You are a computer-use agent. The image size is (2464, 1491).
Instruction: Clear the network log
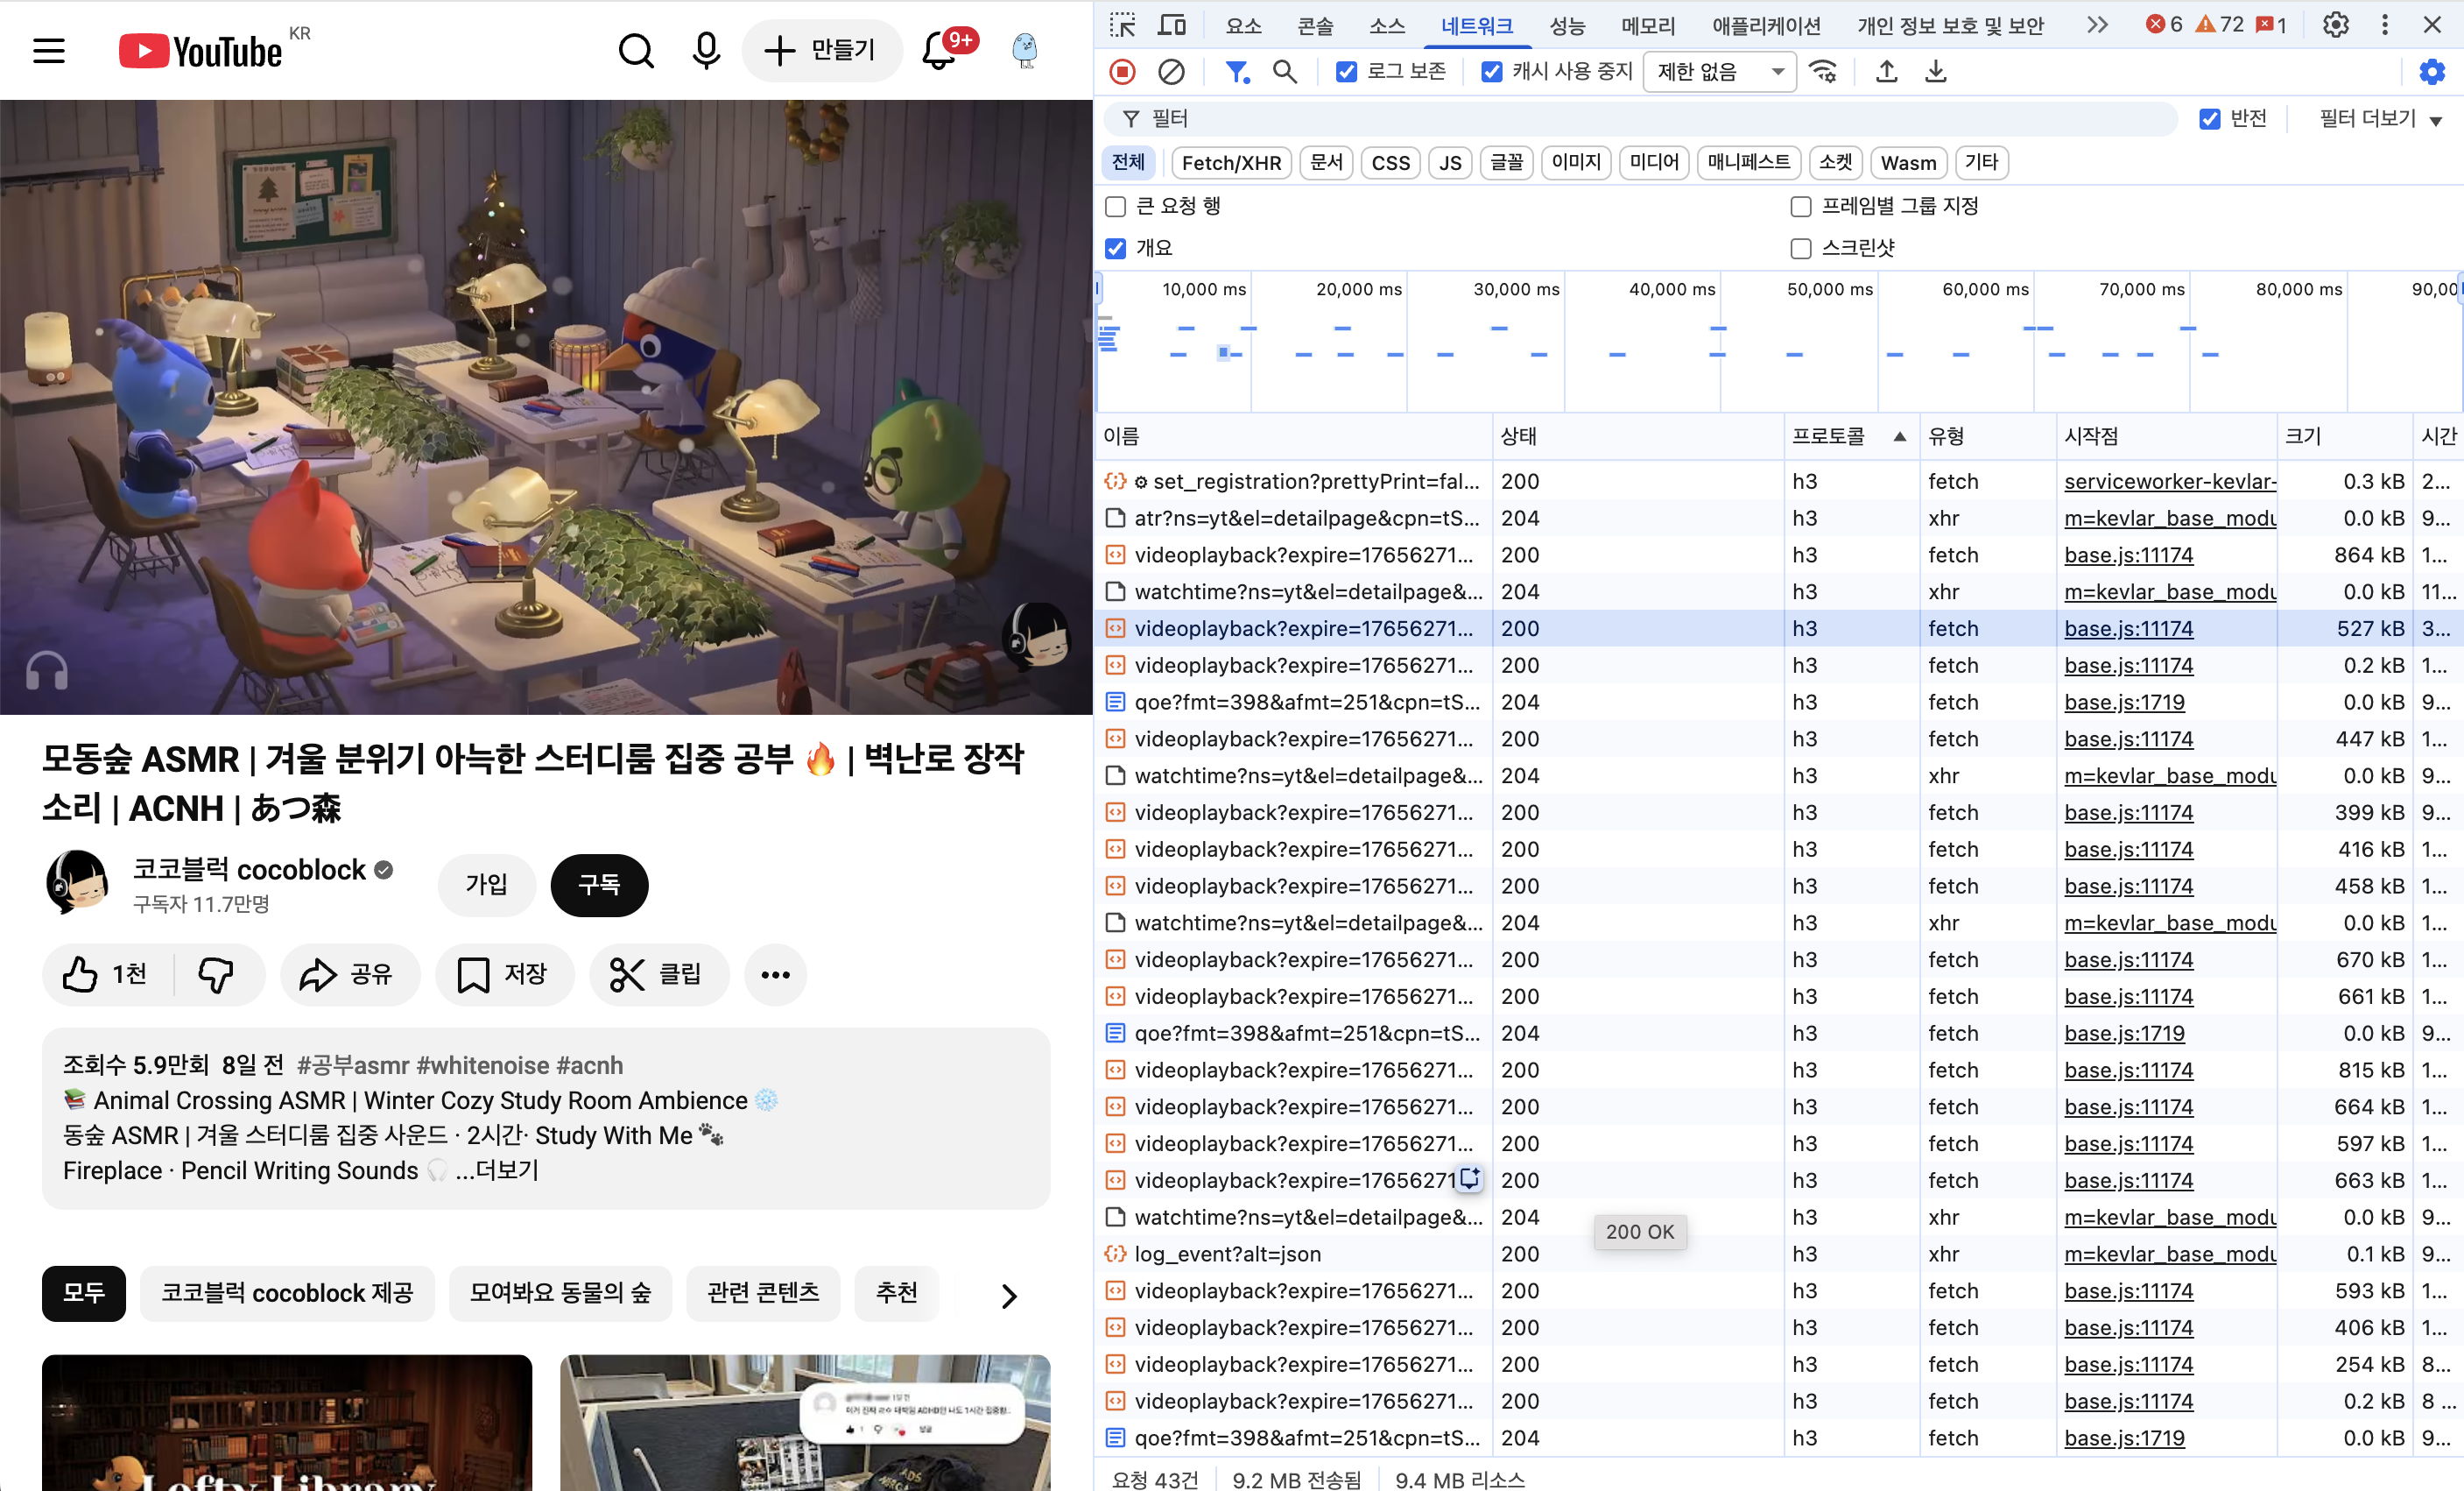1171,72
